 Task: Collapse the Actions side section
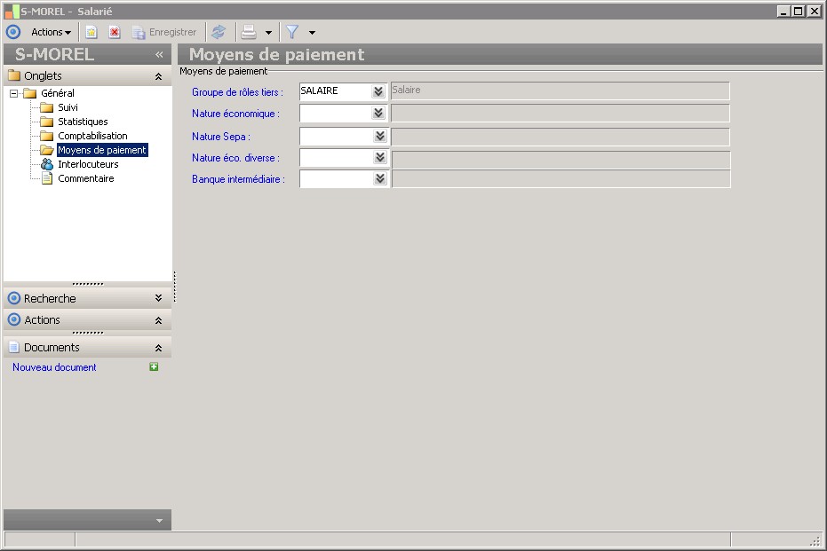point(158,320)
